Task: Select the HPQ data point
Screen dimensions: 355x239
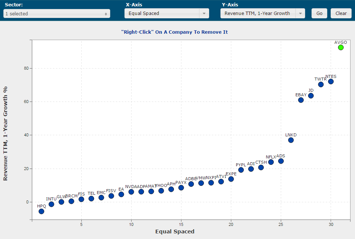Action: pos(42,211)
